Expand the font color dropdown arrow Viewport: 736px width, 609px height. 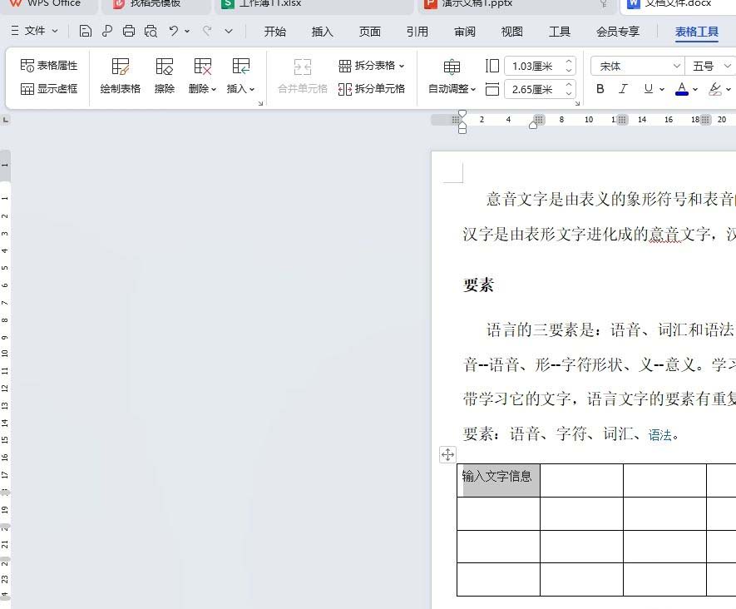pos(695,89)
